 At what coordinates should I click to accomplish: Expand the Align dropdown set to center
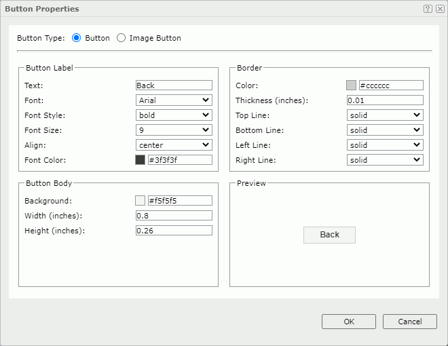[x=174, y=145]
